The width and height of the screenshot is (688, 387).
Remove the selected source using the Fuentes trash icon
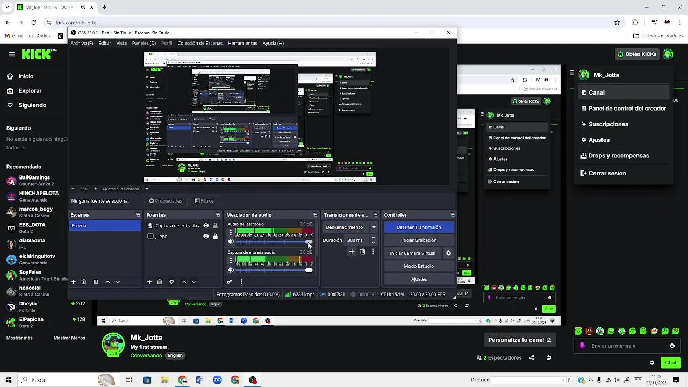click(160, 282)
